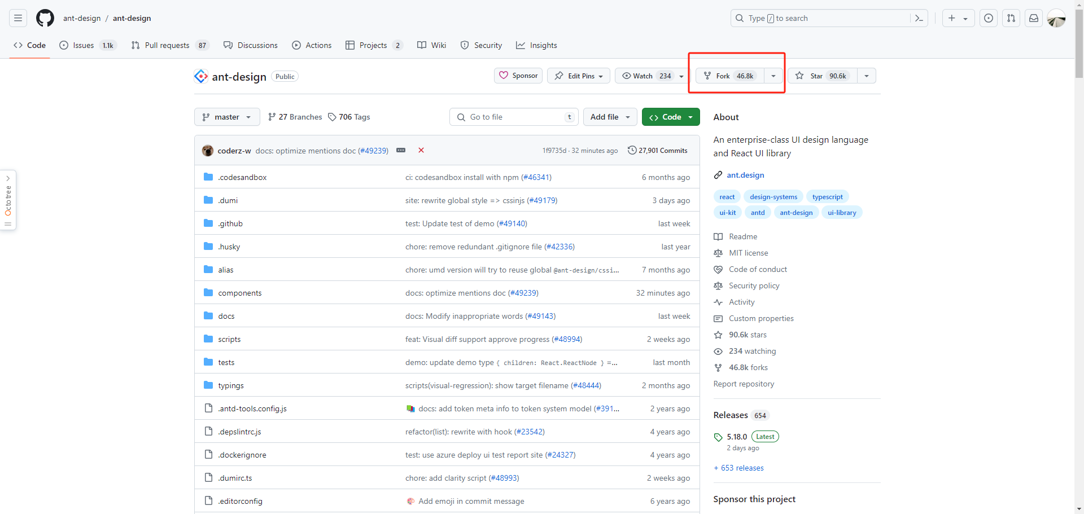Switch to the Issues tab
This screenshot has height=514, width=1084.
(x=88, y=45)
